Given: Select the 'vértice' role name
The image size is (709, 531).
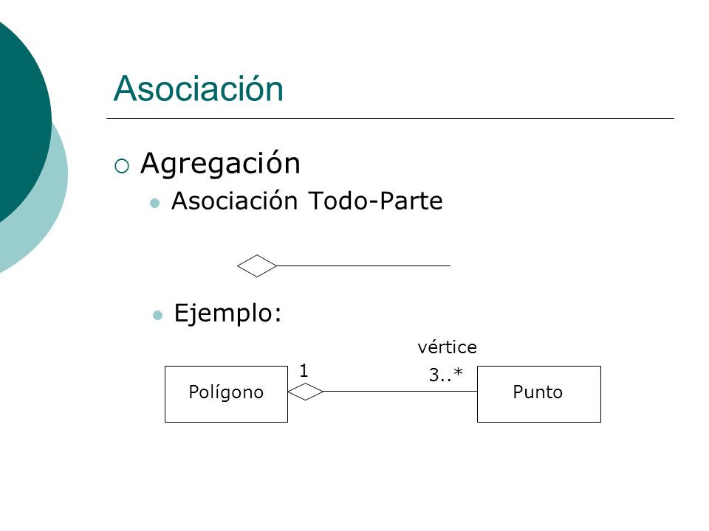Looking at the screenshot, I should coord(448,347).
